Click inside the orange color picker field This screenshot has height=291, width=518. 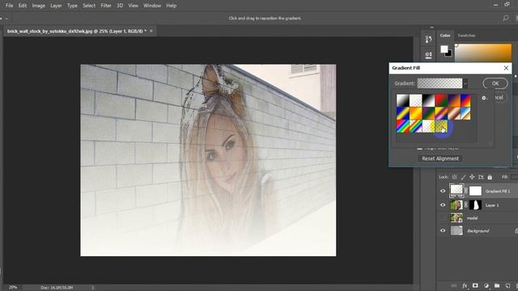[x=483, y=53]
